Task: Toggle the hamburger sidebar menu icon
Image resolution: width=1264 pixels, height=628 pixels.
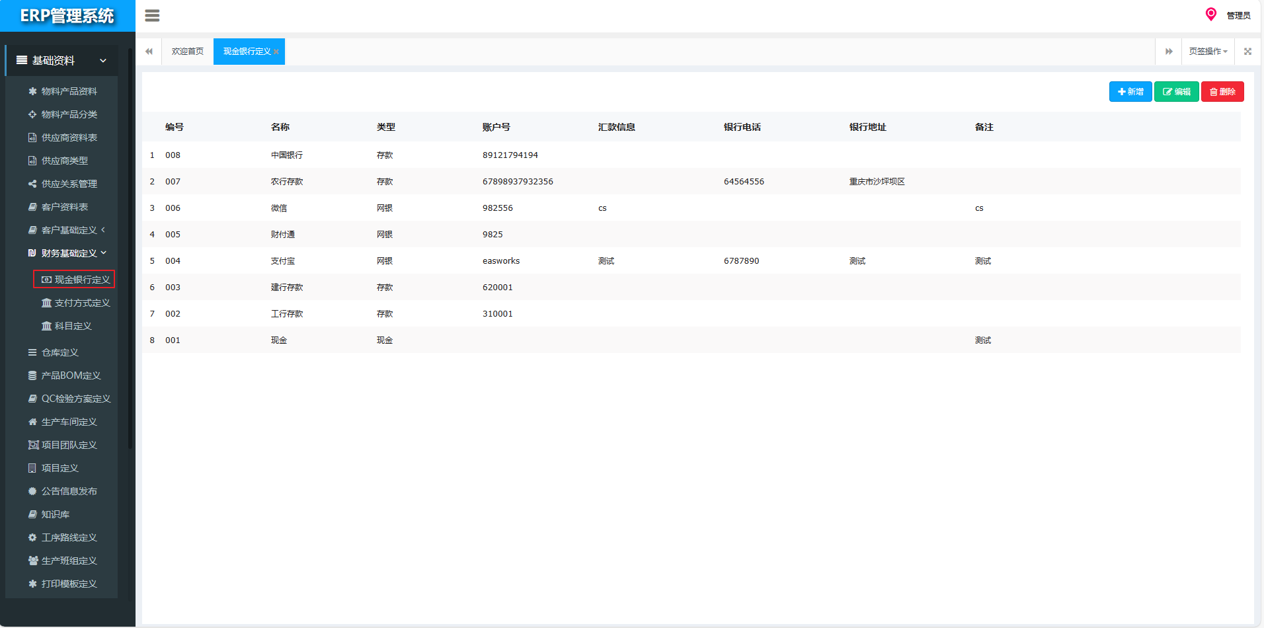Action: (152, 16)
